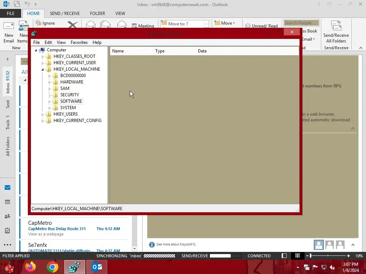This screenshot has height=274, width=366.
Task: Switch to Outlook FOLDER ribbon tab
Action: pyautogui.click(x=98, y=14)
